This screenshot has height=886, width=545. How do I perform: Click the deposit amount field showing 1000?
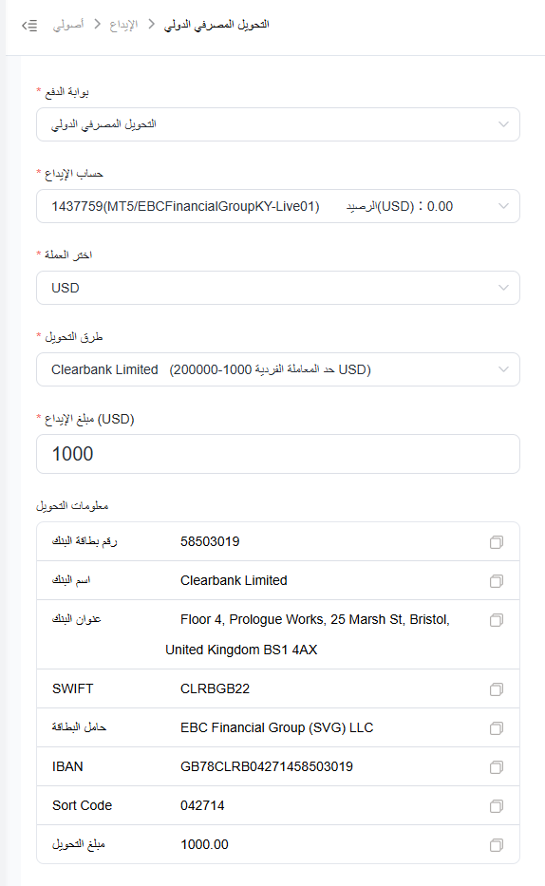pyautogui.click(x=278, y=454)
